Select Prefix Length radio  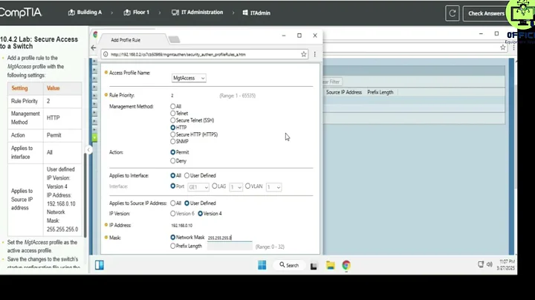[172, 246]
